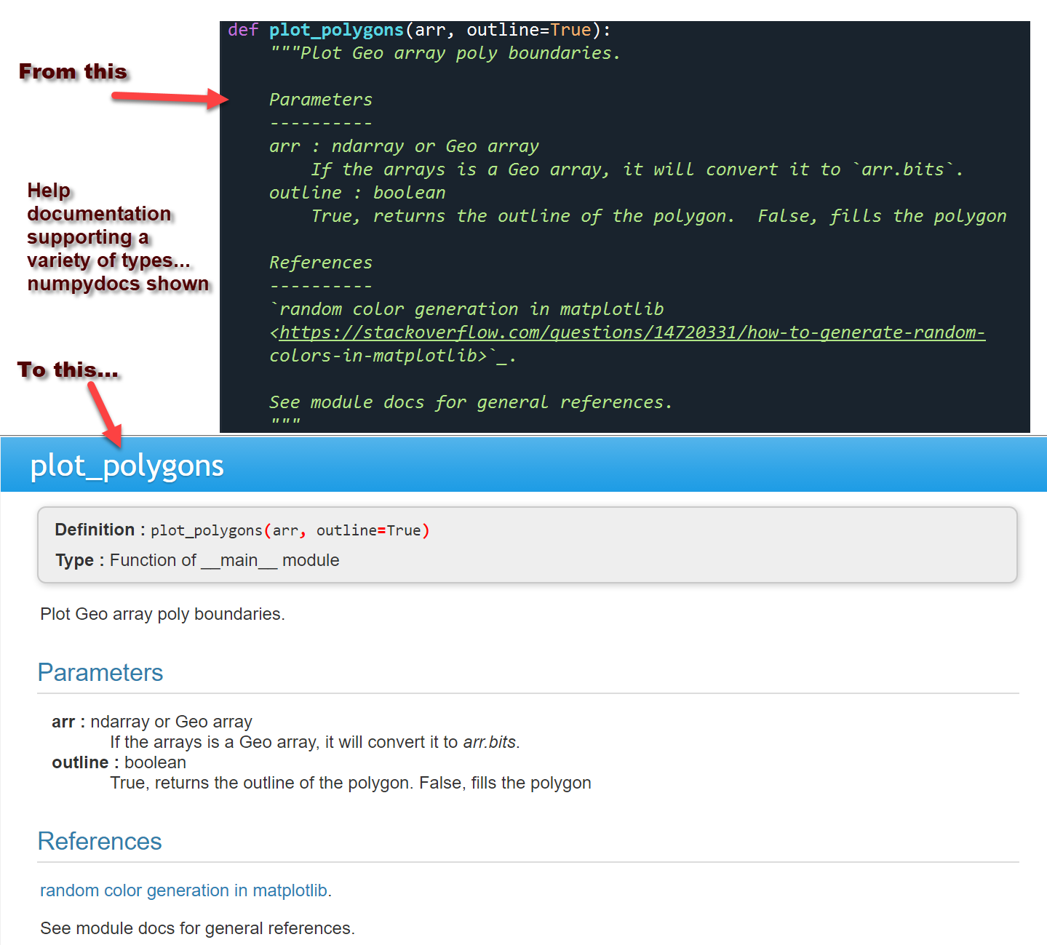Click the 'colors-in-matplotlib>`_.' line in the code
Image resolution: width=1047 pixels, height=945 pixels.
393,356
